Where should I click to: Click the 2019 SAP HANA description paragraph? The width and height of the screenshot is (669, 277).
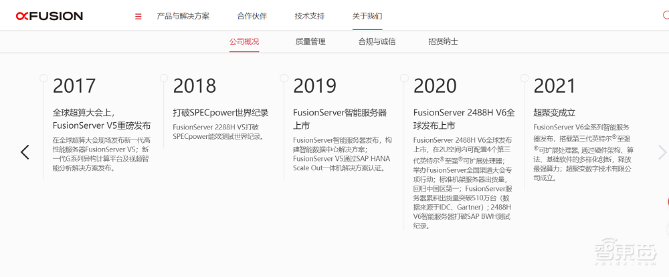(x=342, y=154)
